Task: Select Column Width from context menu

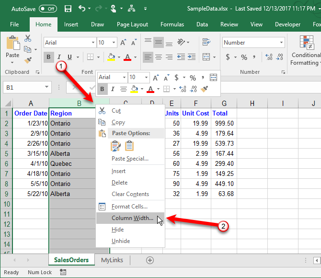Action: point(132,218)
